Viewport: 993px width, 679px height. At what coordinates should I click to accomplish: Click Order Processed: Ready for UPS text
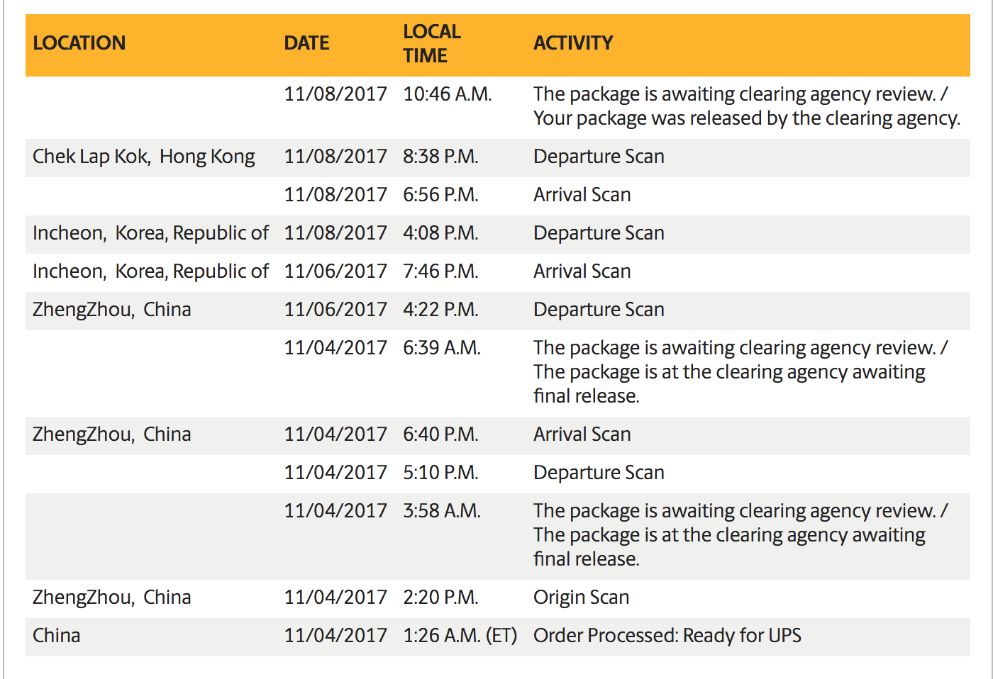tap(667, 636)
